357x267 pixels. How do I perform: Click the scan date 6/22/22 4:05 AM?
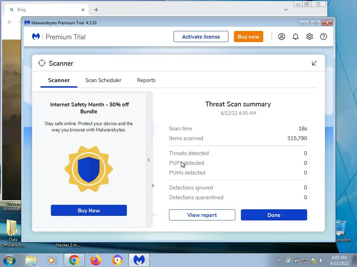[x=238, y=113]
